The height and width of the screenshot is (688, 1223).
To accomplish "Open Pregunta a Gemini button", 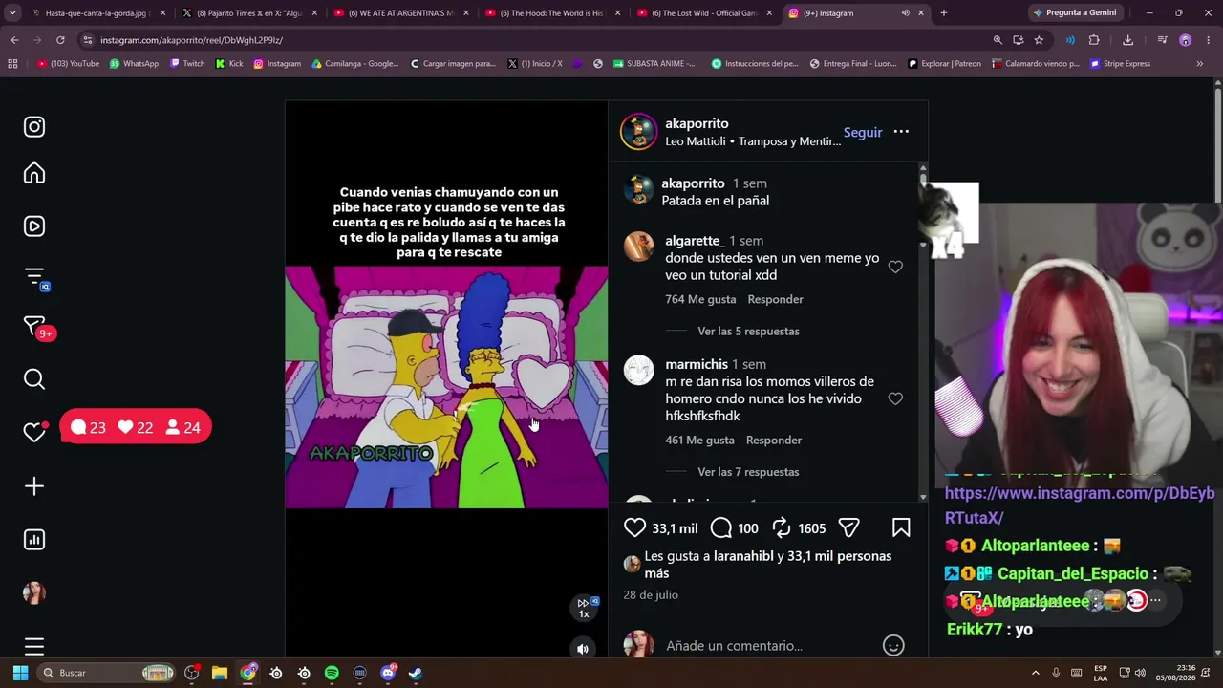I will click(x=1074, y=13).
